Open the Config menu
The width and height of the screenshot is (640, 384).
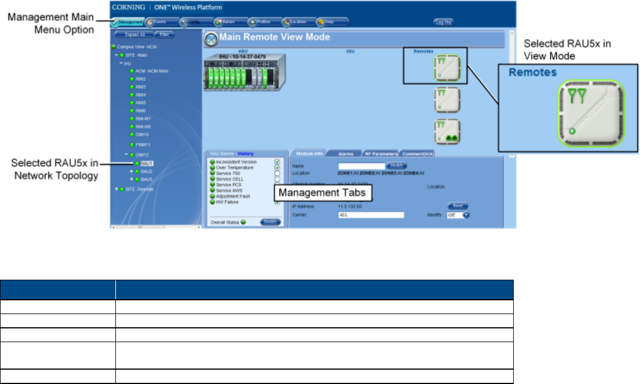click(196, 22)
